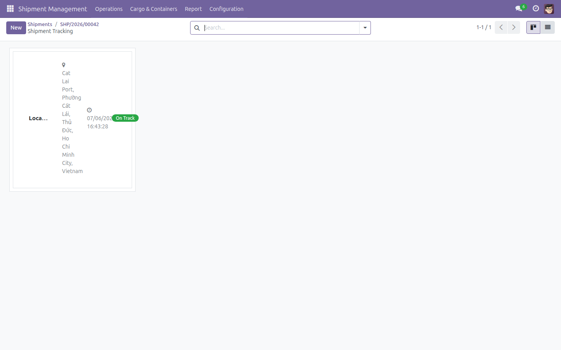This screenshot has height=350, width=561.
Task: Click the clock icon on tracking card
Action: tap(89, 110)
